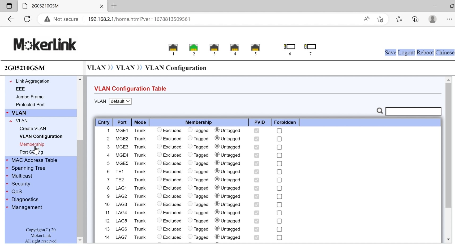The image size is (455, 248).
Task: Click the port 2 Ethernet icon
Action: [194, 48]
